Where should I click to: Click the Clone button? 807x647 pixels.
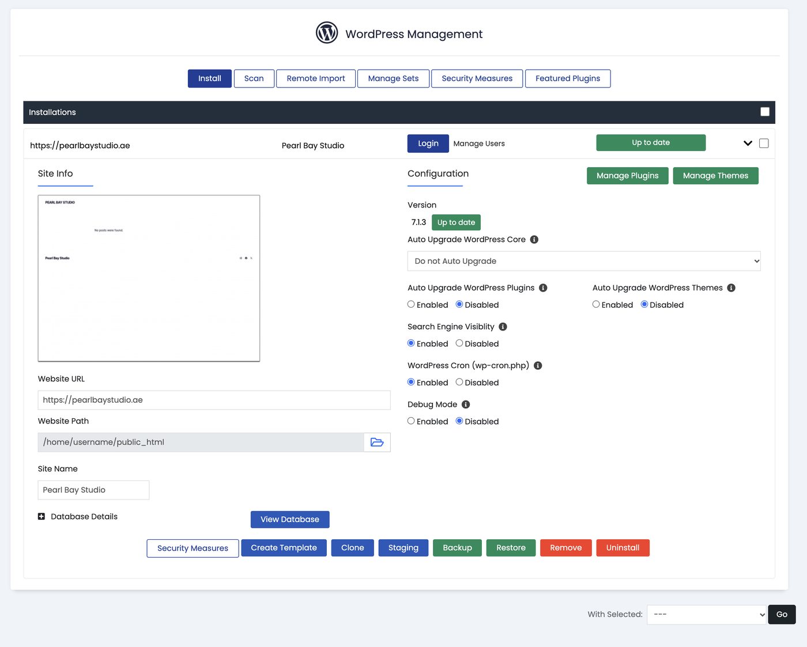353,548
